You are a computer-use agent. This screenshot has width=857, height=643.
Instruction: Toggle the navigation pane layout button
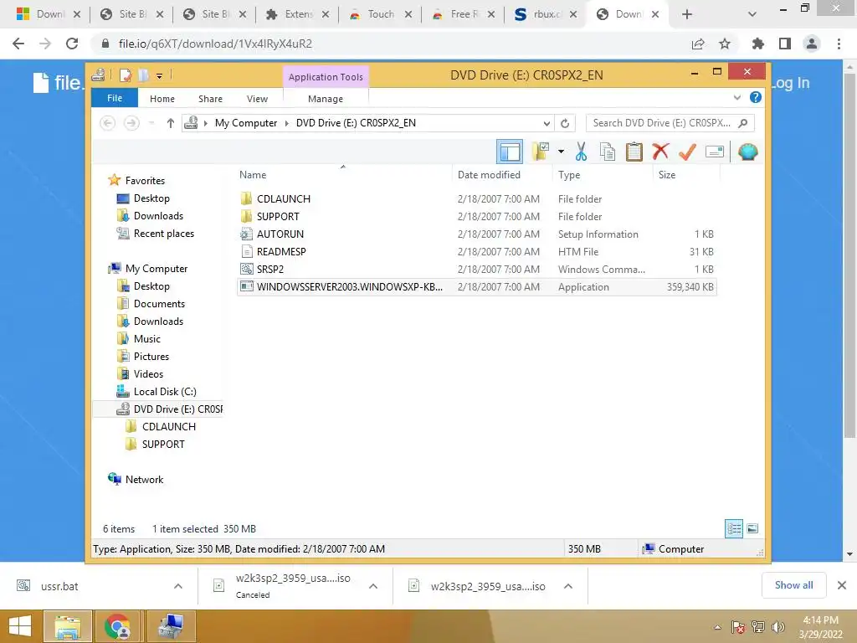pyautogui.click(x=510, y=152)
